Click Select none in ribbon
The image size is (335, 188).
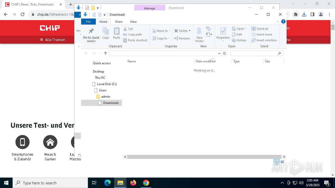(262, 34)
